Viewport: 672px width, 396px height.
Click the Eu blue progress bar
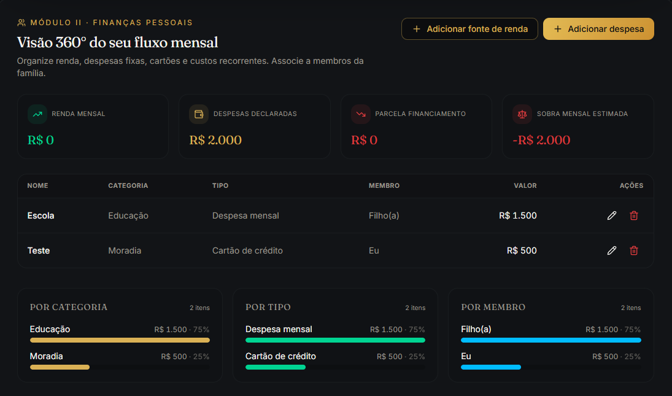click(x=491, y=367)
